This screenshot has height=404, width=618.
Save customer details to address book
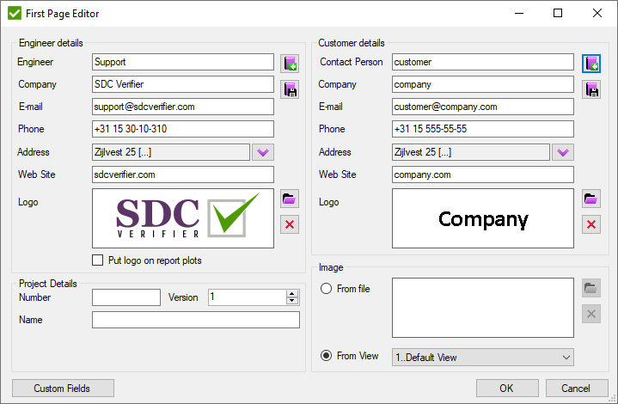[590, 89]
